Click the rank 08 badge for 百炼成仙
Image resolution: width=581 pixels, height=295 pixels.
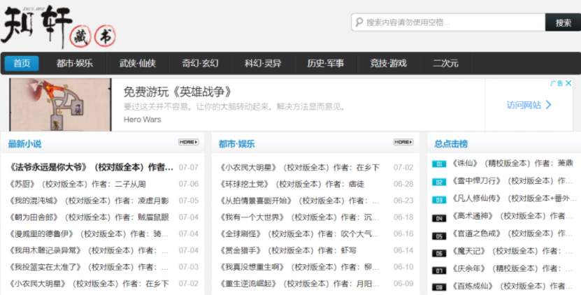(439, 287)
